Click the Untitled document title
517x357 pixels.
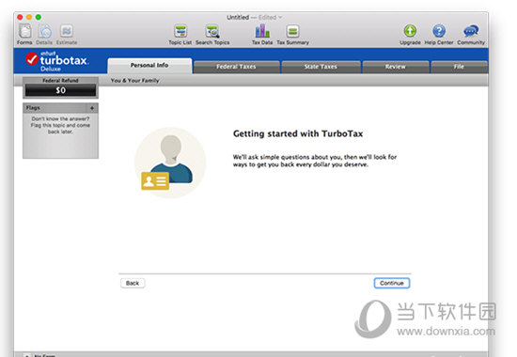tap(238, 17)
